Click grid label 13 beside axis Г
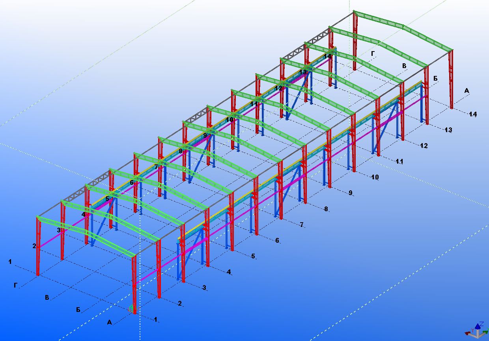The width and height of the screenshot is (489, 341). pyautogui.click(x=303, y=72)
